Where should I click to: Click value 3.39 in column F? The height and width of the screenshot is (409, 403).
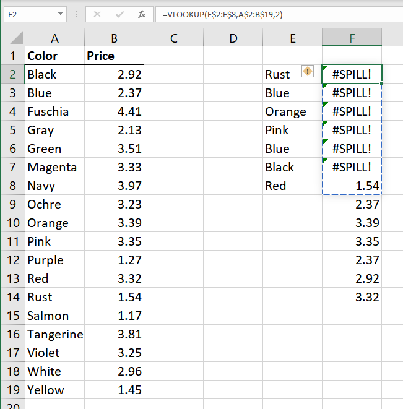[x=352, y=223]
